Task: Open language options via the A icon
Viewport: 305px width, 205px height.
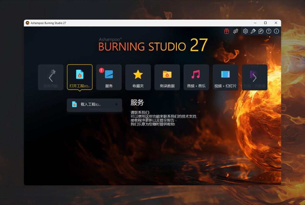Action: [x=261, y=31]
